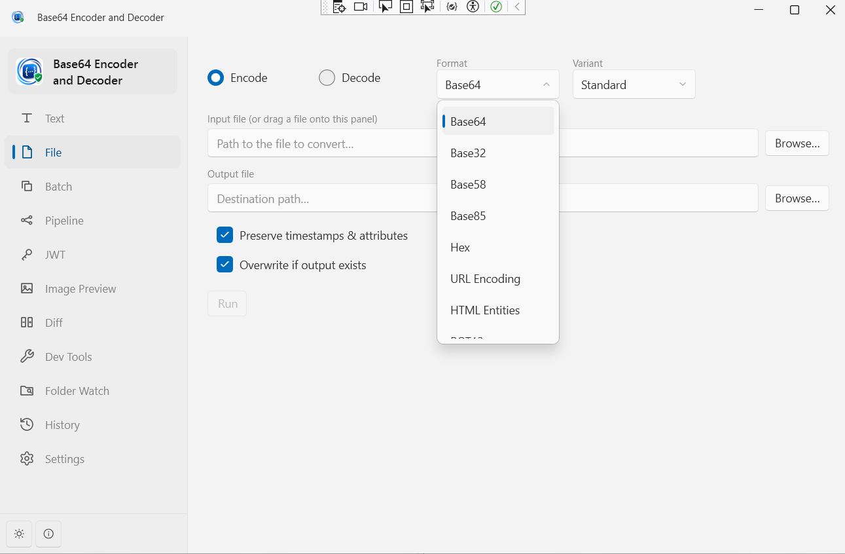Open the History clock icon
845x554 pixels.
click(27, 425)
